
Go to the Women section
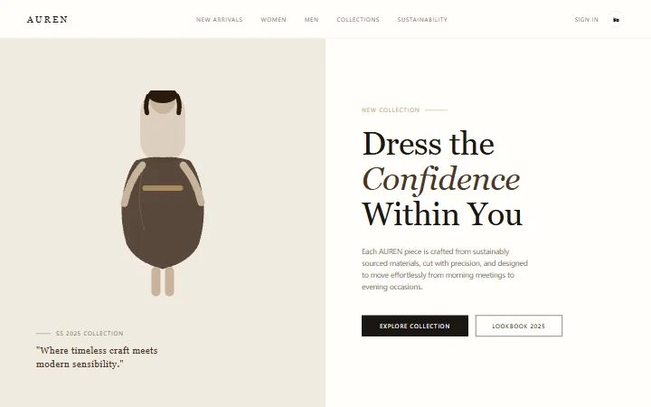273,20
